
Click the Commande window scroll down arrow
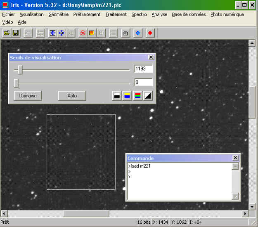click(235, 196)
